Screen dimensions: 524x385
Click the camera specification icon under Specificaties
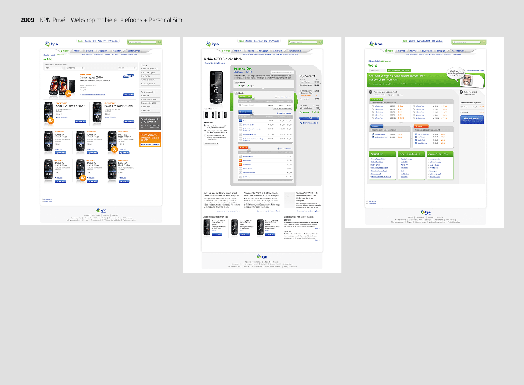pyautogui.click(x=205, y=126)
